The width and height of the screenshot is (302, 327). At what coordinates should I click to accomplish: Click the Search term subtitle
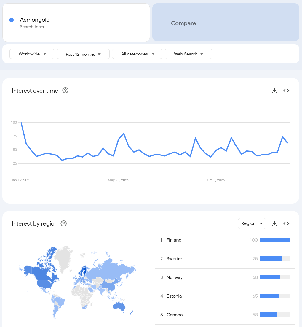[x=32, y=27]
